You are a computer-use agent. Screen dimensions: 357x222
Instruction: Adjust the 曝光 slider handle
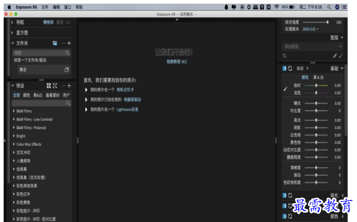coord(316,103)
